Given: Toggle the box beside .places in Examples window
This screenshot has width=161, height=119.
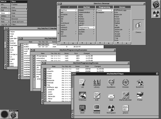Looking at the screenshot, I should pos(34,79).
